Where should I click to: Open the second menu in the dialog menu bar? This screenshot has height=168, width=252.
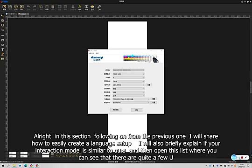97,53
